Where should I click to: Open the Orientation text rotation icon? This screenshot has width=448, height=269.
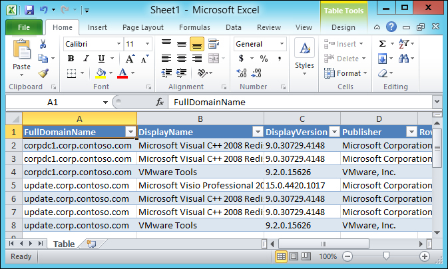[202, 73]
